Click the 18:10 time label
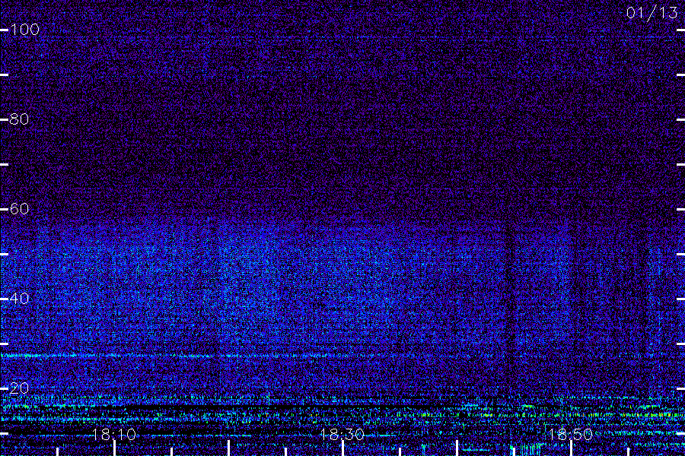 click(x=114, y=435)
